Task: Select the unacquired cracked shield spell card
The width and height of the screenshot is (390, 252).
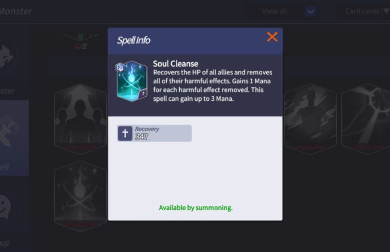Action: [x=366, y=119]
